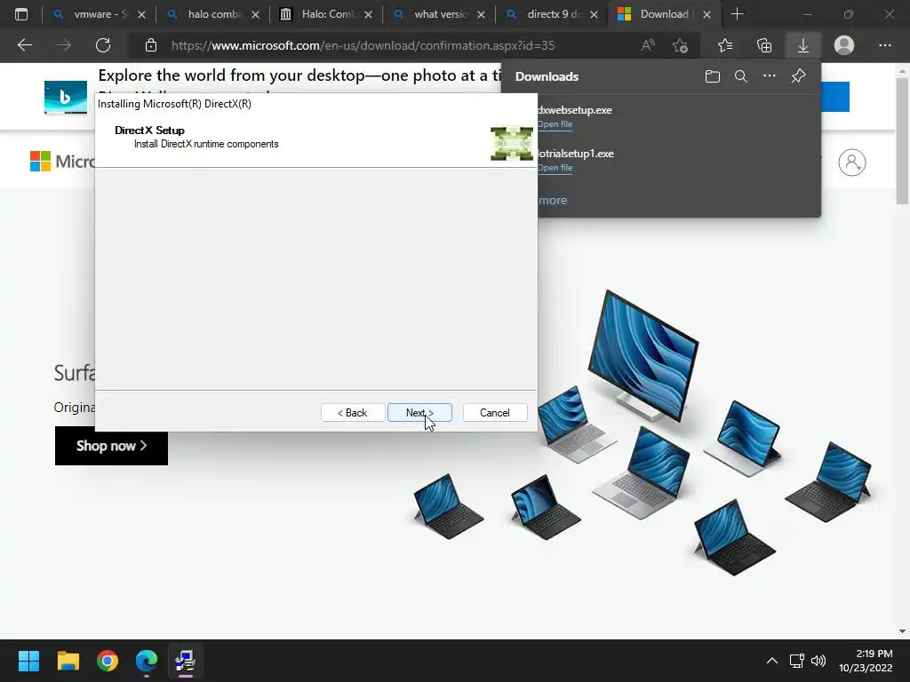Show hidden system tray icons
910x682 pixels.
pyautogui.click(x=772, y=661)
